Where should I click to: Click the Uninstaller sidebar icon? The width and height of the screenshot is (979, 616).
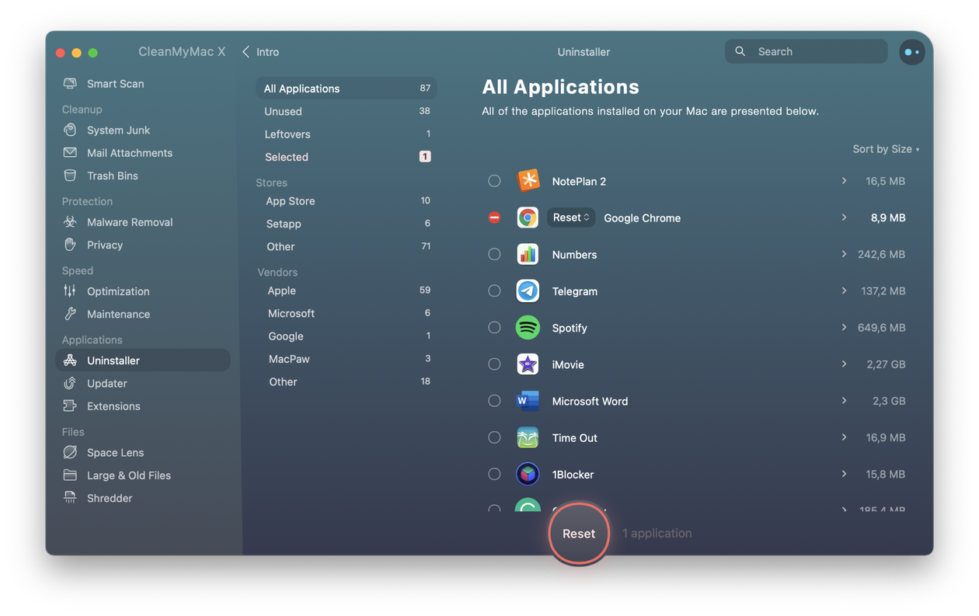point(70,360)
